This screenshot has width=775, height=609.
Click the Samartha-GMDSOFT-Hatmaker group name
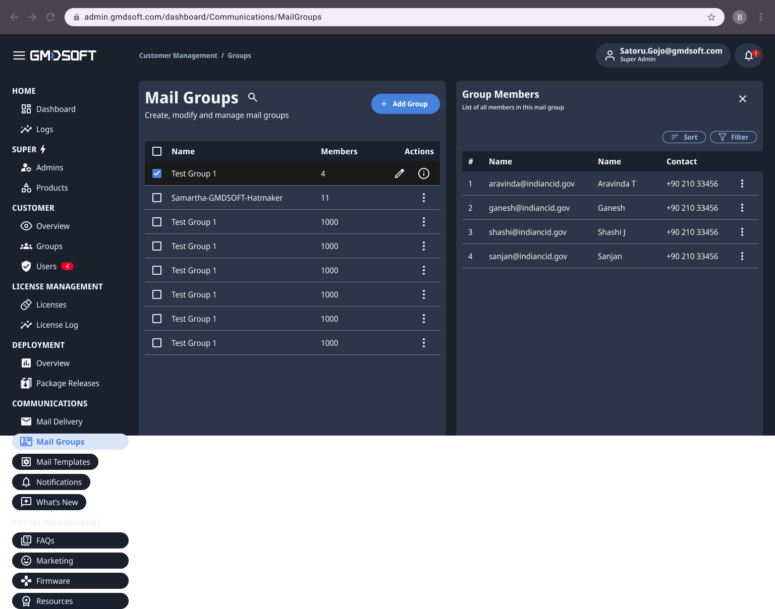tap(227, 198)
